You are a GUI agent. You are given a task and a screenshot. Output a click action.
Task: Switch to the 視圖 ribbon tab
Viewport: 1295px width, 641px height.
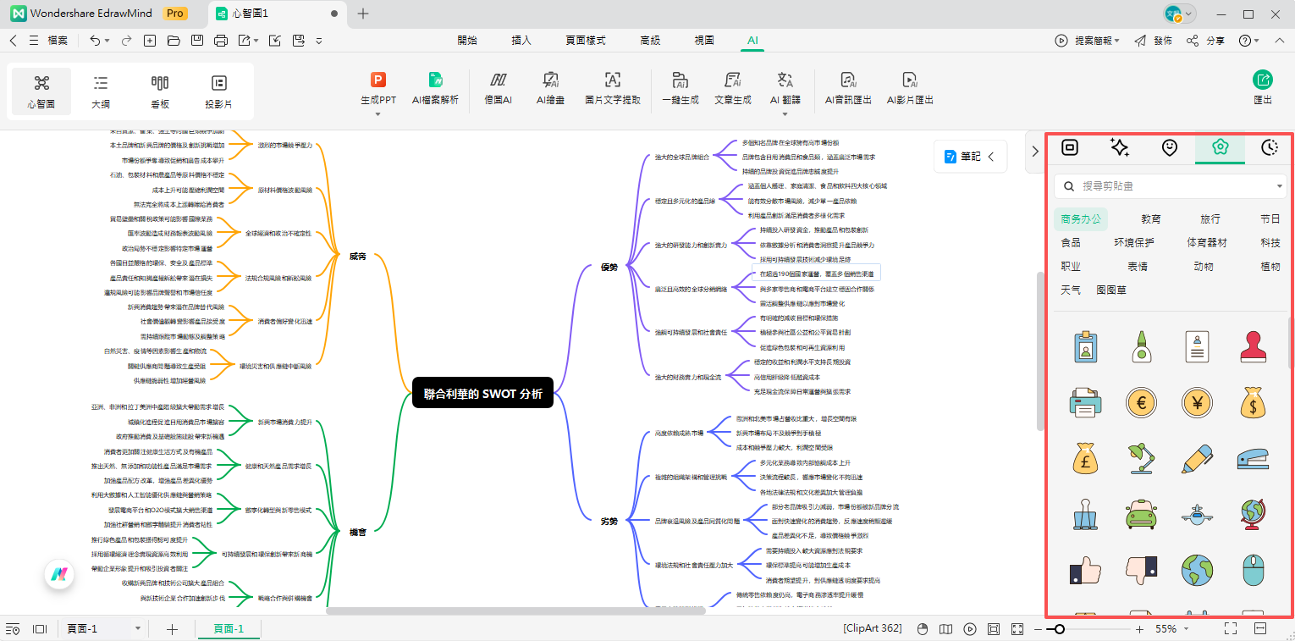tap(703, 40)
